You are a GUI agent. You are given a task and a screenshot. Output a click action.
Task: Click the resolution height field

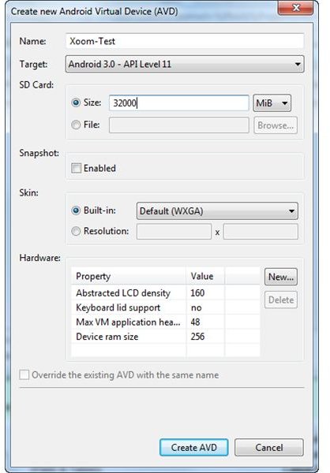pos(261,231)
